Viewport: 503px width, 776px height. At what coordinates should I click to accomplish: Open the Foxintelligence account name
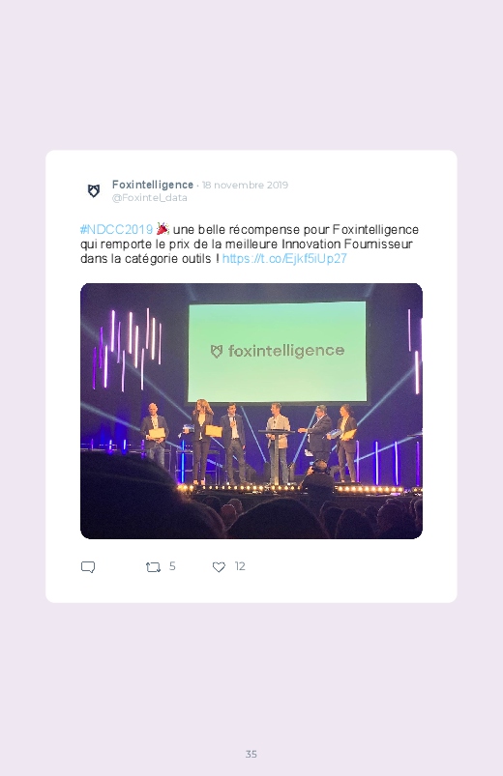[x=153, y=185]
